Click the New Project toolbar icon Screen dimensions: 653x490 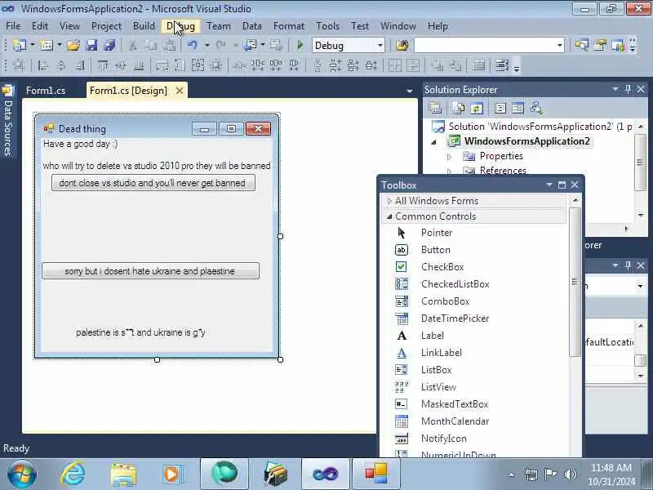19,45
